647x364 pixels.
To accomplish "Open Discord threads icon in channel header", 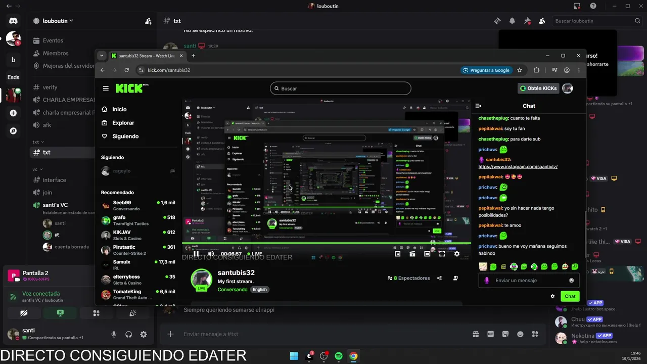I will [x=497, y=21].
